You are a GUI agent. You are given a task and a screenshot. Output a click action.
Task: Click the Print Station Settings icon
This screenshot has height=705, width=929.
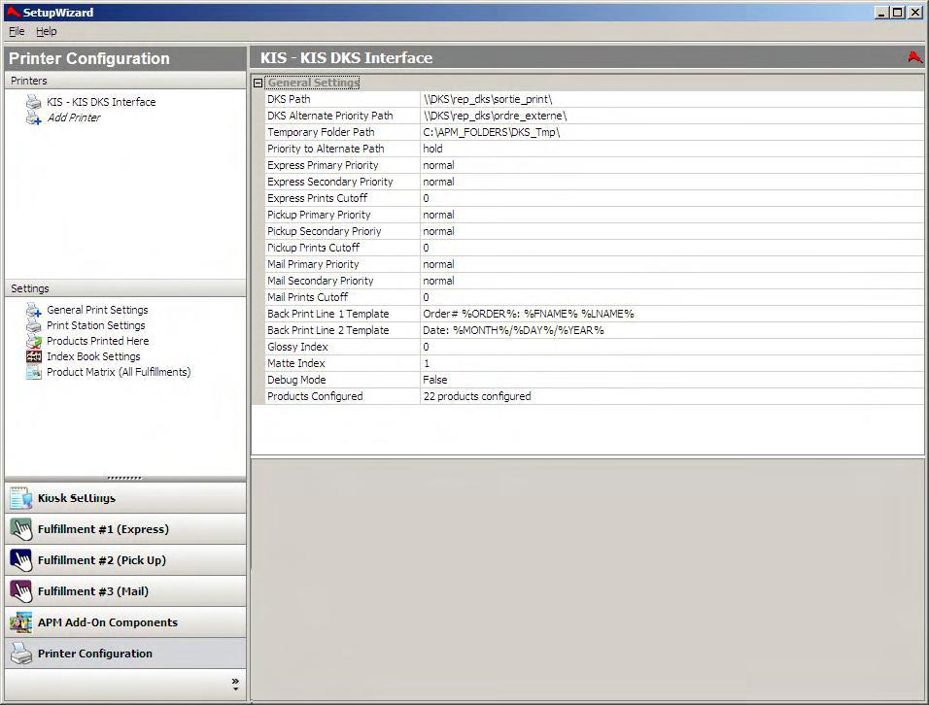point(33,325)
